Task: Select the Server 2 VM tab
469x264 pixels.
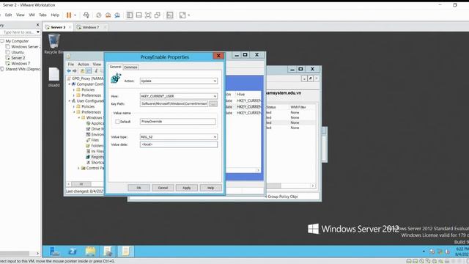Action: click(58, 27)
